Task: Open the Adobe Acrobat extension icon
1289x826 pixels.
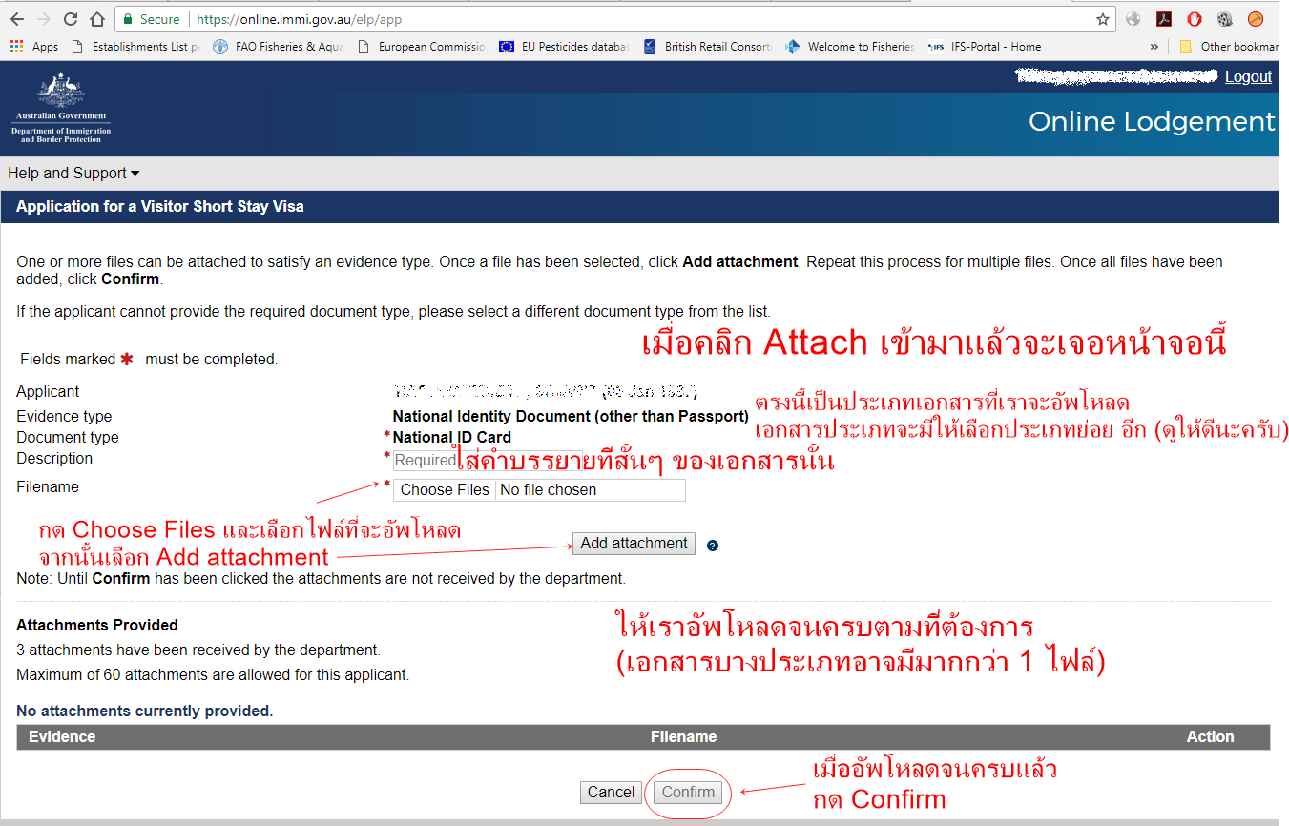Action: (x=1164, y=19)
